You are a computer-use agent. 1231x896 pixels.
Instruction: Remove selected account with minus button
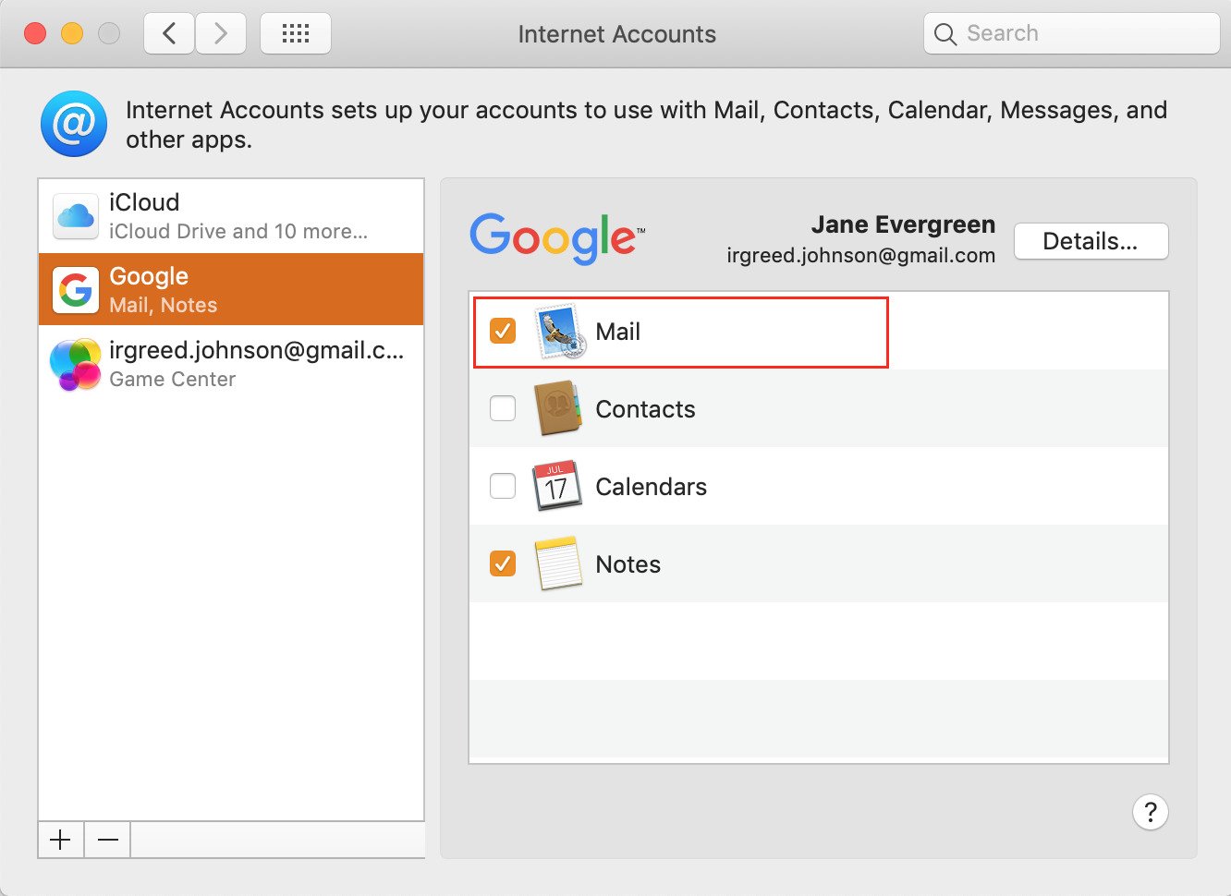(108, 840)
